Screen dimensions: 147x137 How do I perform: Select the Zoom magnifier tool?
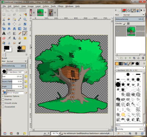click(x=25, y=19)
